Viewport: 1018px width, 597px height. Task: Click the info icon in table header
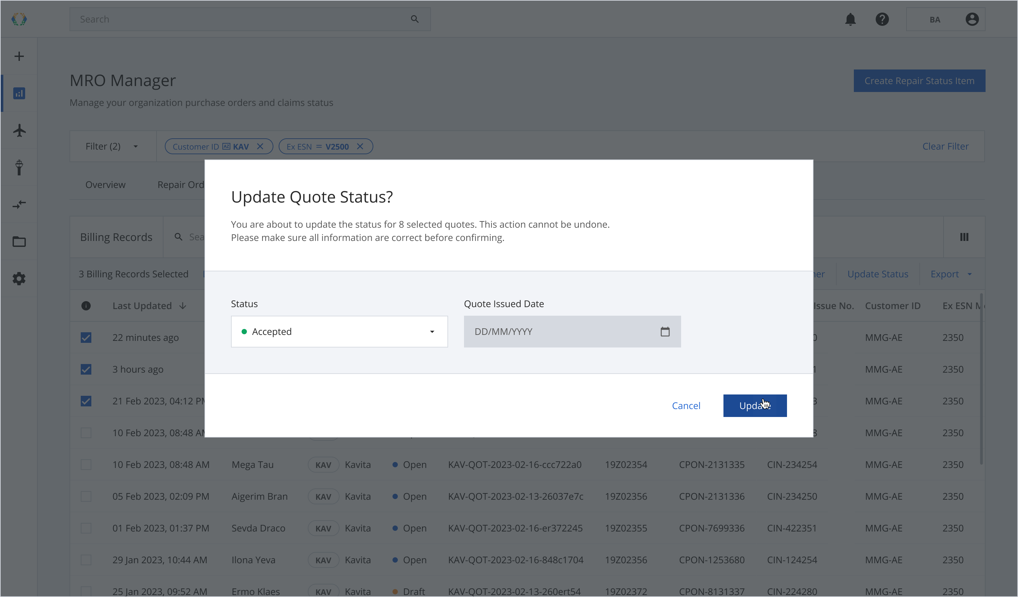pyautogui.click(x=86, y=306)
